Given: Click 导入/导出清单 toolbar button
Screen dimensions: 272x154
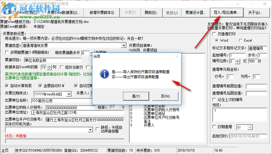Looking at the screenshot, I should [x=226, y=12].
